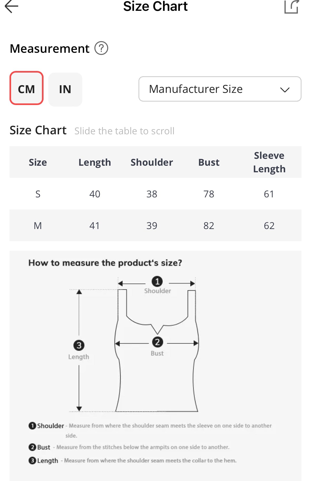Select the Bust column header
The width and height of the screenshot is (311, 481).
coord(209,162)
